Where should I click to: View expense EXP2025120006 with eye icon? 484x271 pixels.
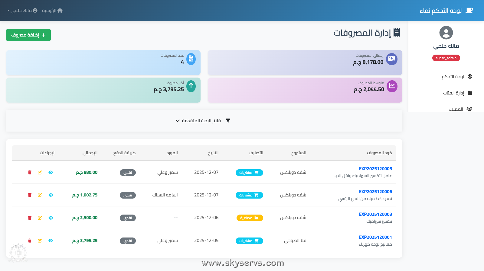tap(51, 195)
